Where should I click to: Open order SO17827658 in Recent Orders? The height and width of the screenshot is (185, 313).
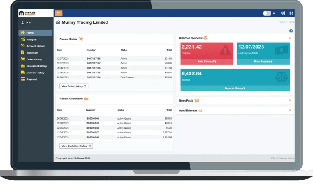pyautogui.click(x=93, y=59)
